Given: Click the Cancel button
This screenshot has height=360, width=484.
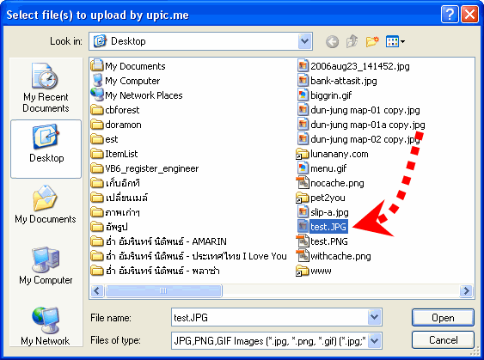Looking at the screenshot, I should click(443, 340).
